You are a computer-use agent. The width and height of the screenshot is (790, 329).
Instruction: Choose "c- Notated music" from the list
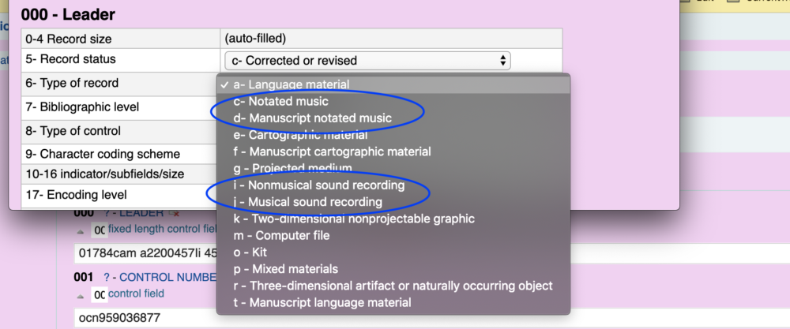point(280,101)
